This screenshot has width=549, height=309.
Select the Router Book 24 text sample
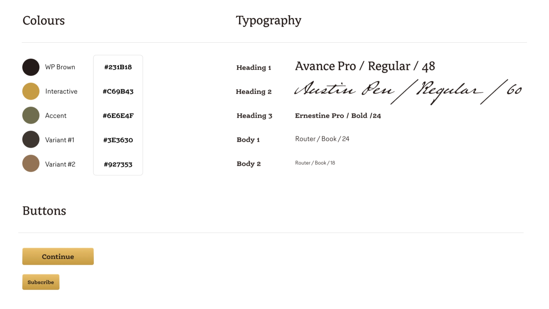(322, 139)
